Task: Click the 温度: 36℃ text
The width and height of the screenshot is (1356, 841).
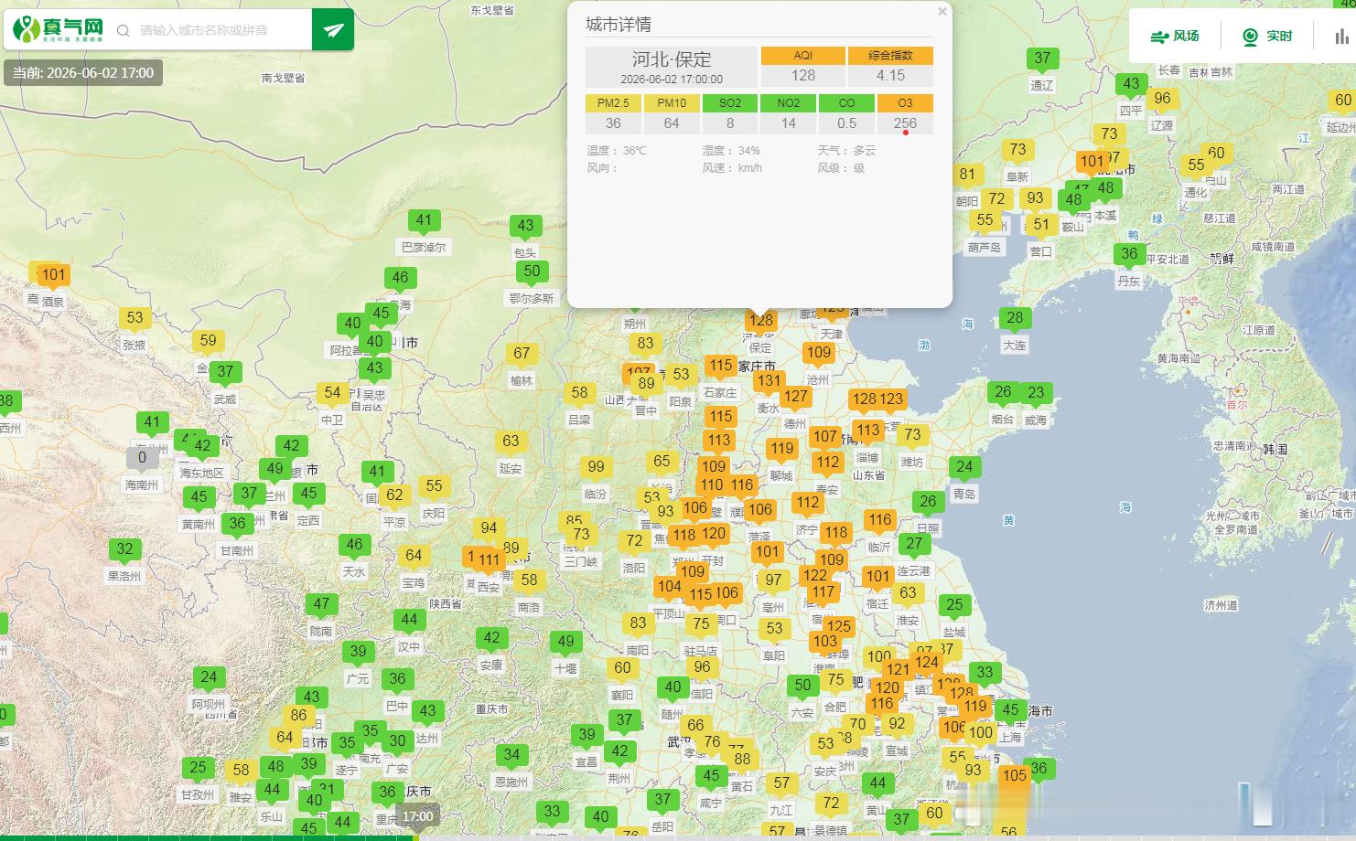Action: pyautogui.click(x=617, y=150)
